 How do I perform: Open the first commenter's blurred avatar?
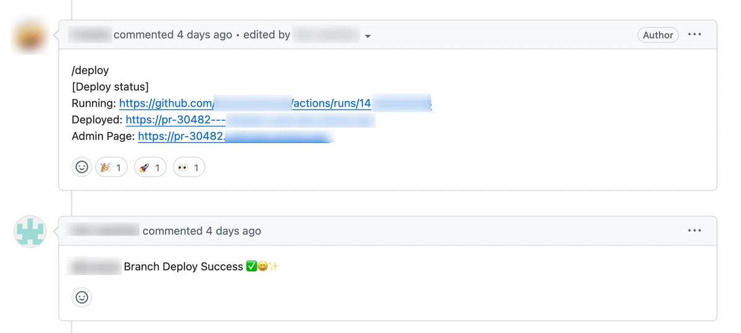(30, 36)
